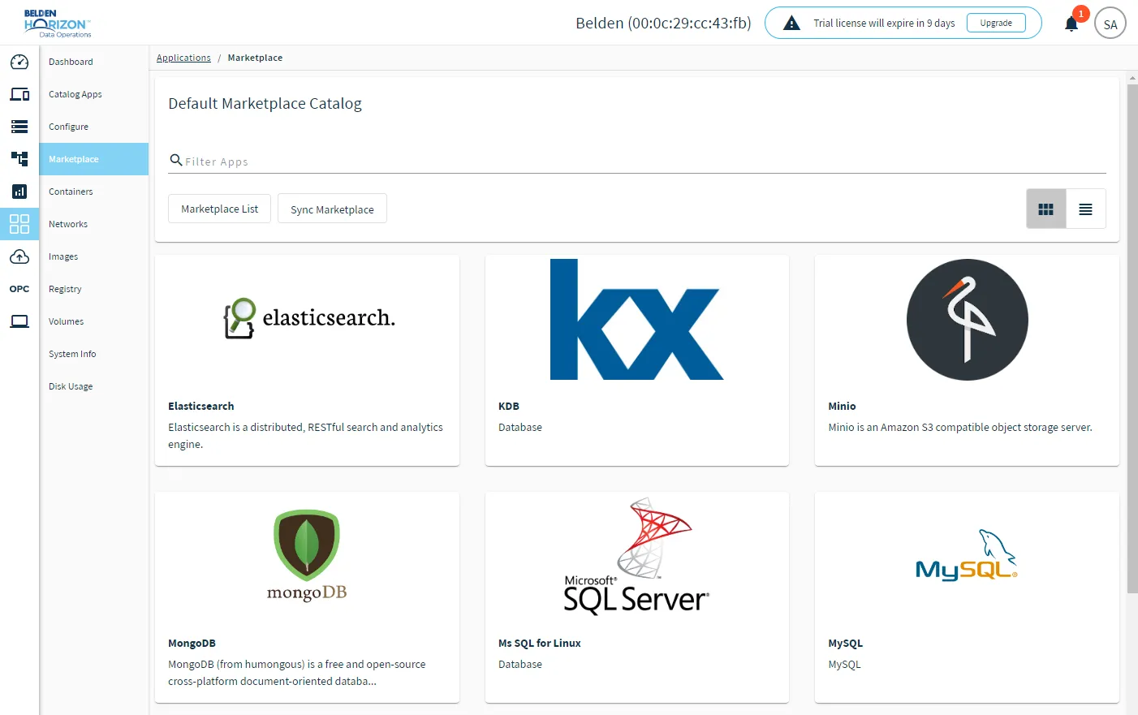Go to Dashboard menu item
Screen dimensions: 1138x715
[x=94, y=62]
